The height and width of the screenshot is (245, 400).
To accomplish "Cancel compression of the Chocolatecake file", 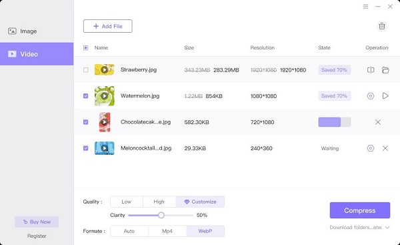I will coord(378,122).
